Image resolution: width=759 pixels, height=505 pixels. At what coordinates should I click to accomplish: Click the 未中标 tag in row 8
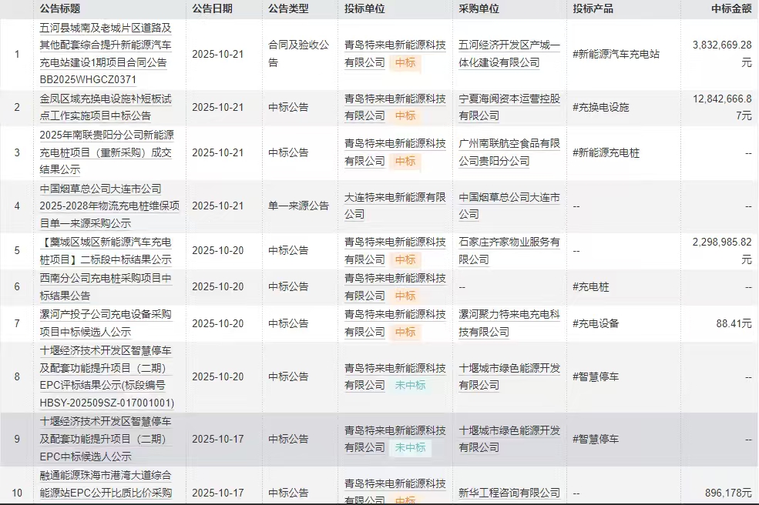pos(410,385)
